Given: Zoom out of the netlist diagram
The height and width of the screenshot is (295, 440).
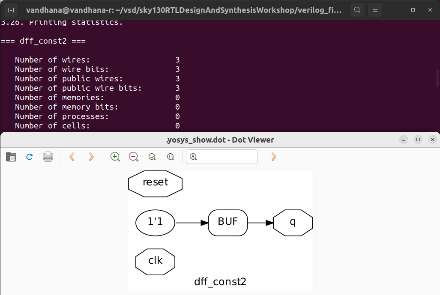Looking at the screenshot, I should coord(133,157).
